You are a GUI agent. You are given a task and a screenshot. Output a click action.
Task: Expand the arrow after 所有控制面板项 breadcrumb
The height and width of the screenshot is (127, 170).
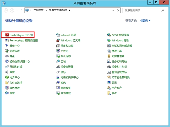click(70, 10)
